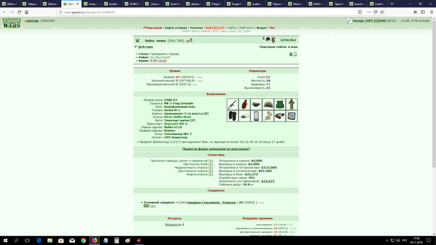Viewport: 436px width, 245px height.
Task: Reload the page in Firefox
Action: click(19, 12)
